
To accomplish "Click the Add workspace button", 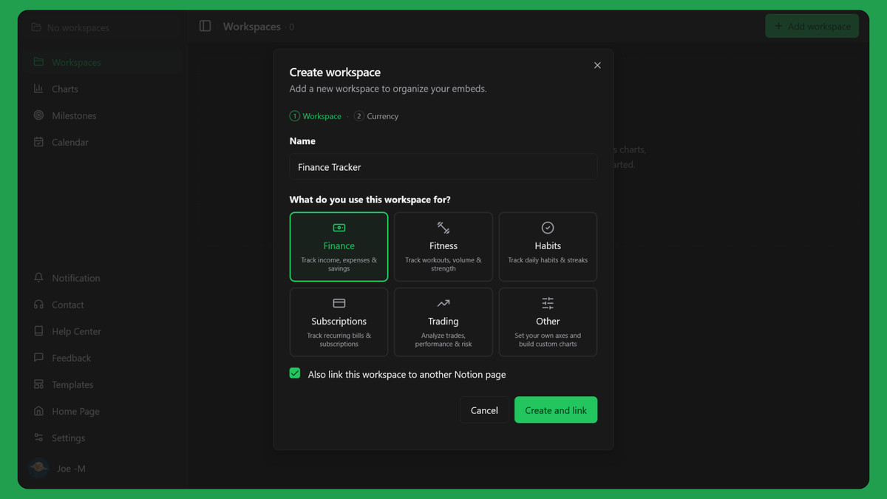I will (812, 26).
